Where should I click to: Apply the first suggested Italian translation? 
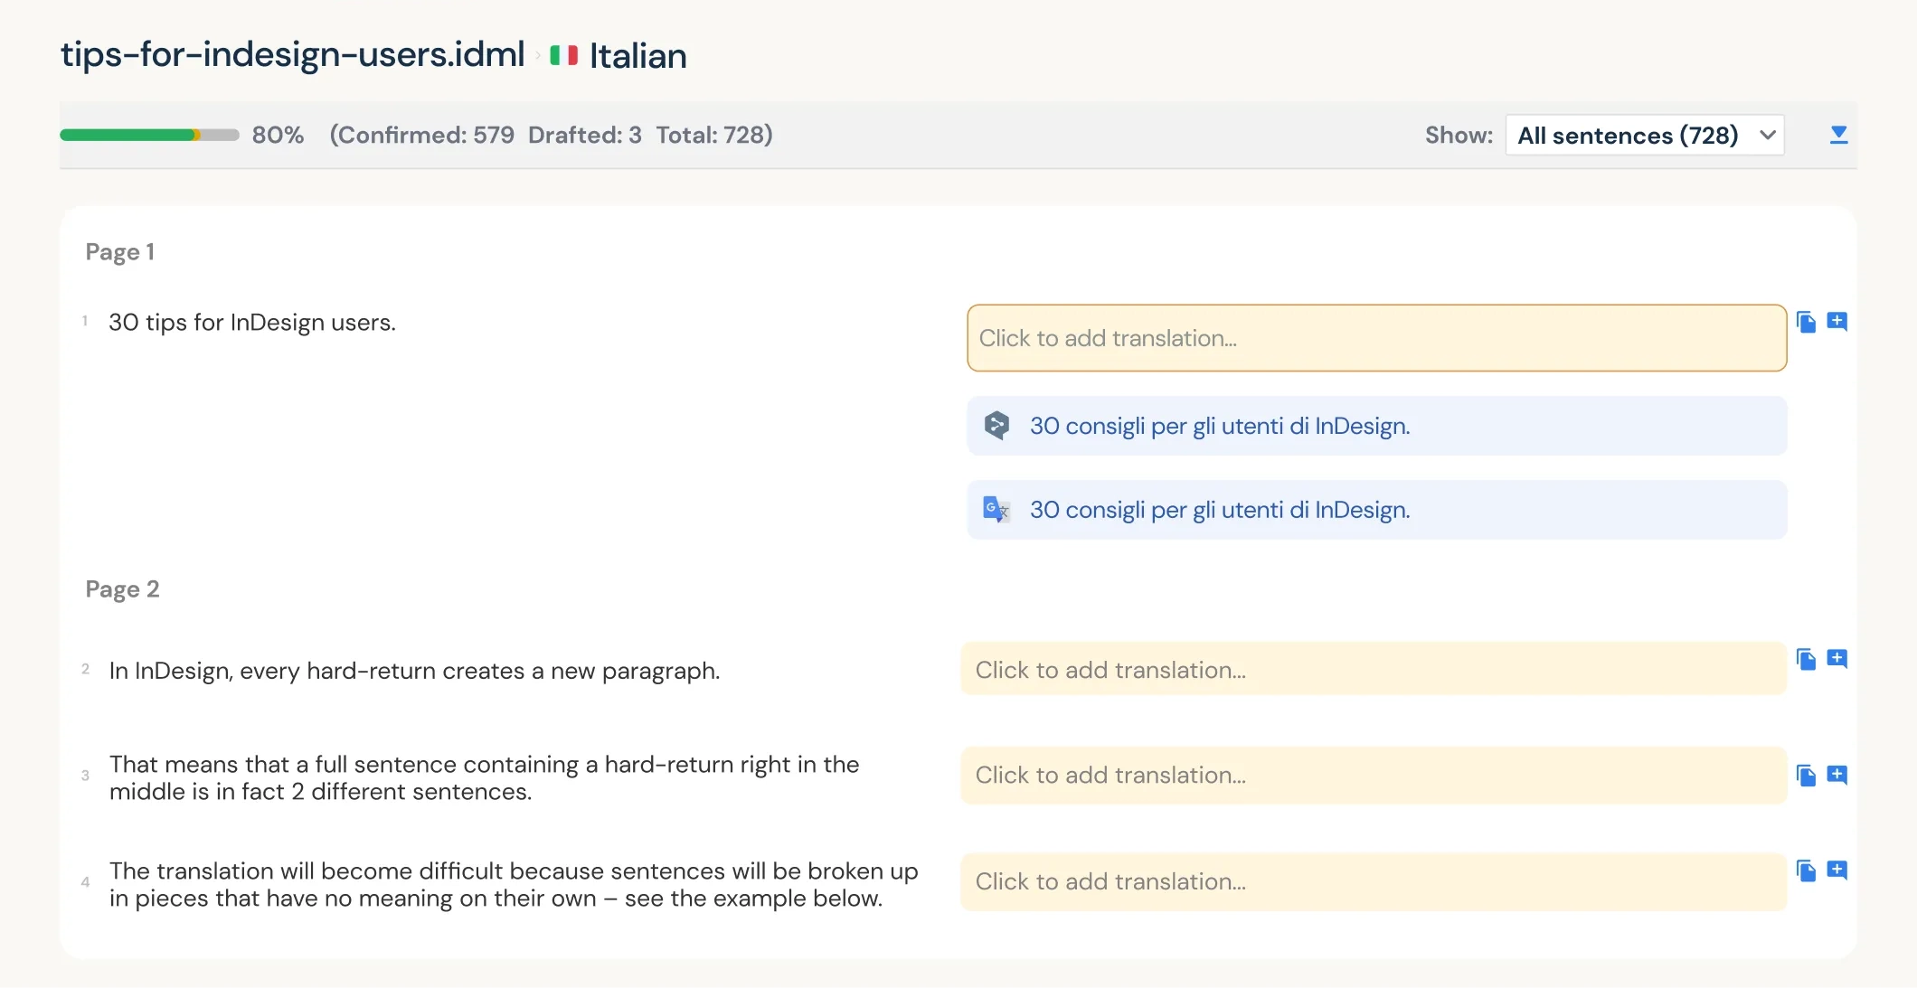click(x=1376, y=426)
